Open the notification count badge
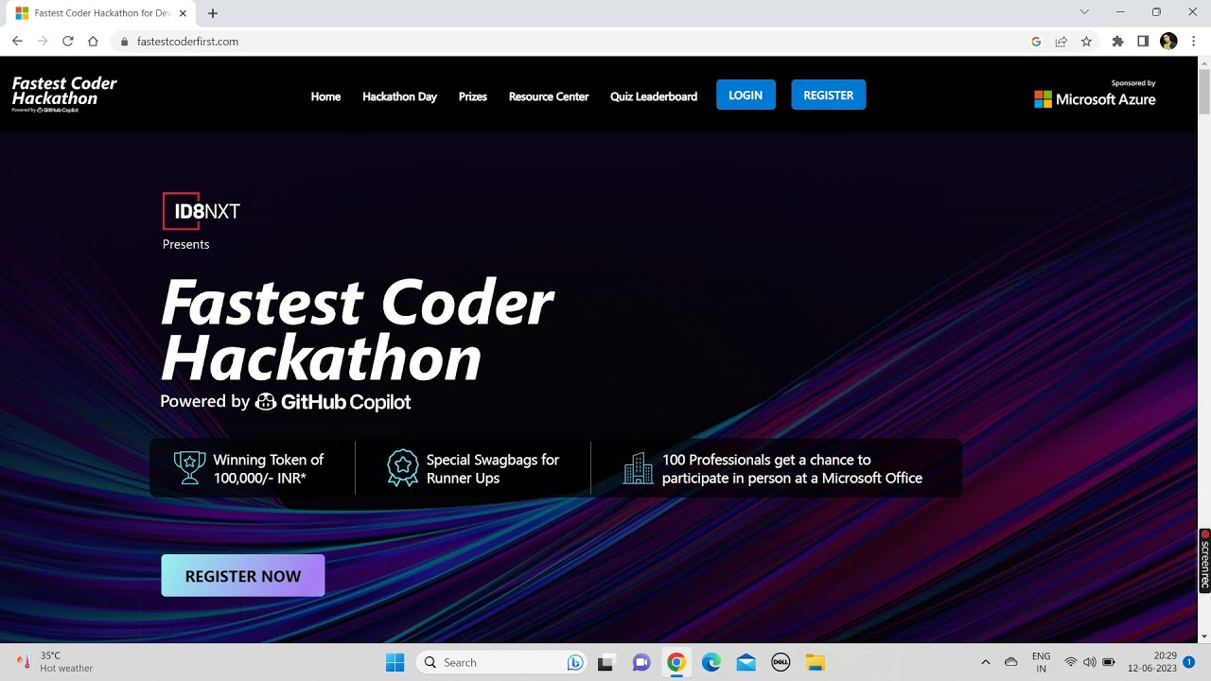The image size is (1211, 681). tap(1188, 662)
